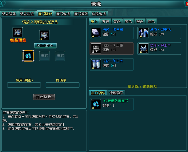Filter equipment by 紫色 tab

coord(128,22)
